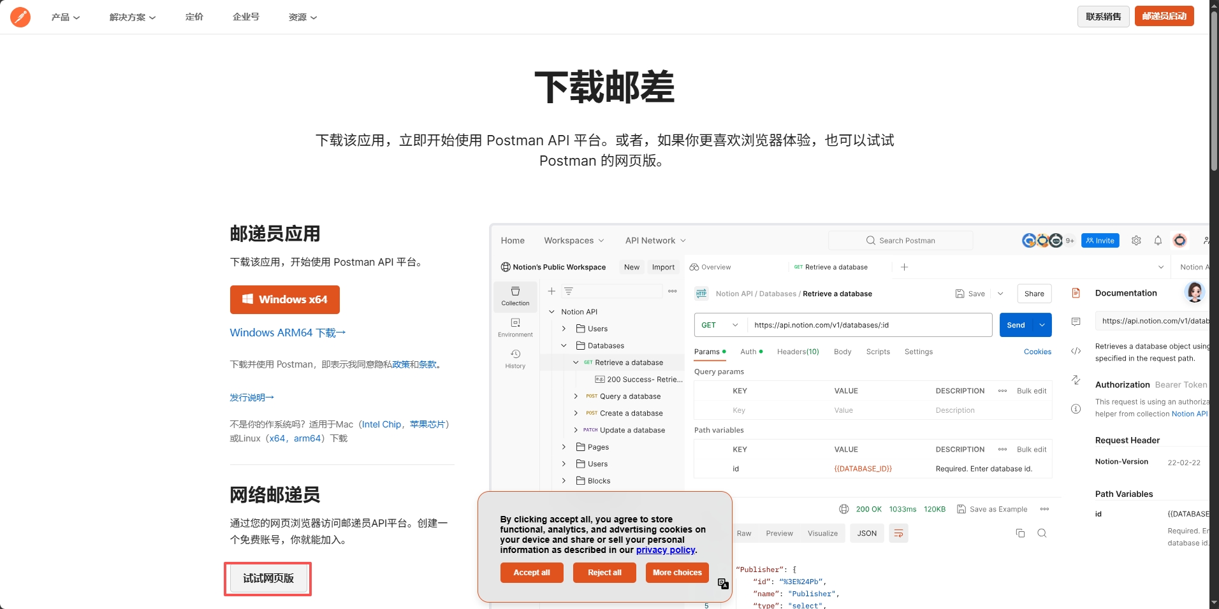Click the Windows ARM64 下载 link
This screenshot has width=1219, height=609.
point(288,333)
